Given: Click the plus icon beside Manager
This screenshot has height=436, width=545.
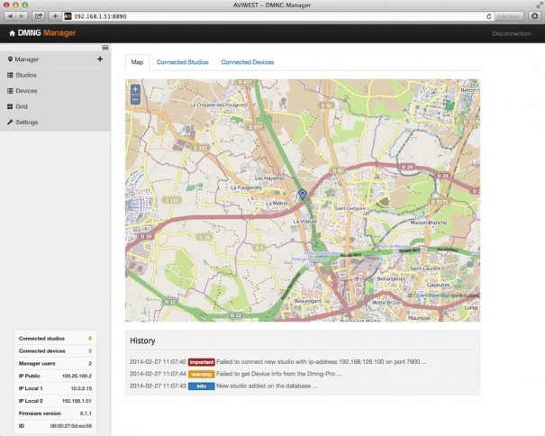Looking at the screenshot, I should [x=100, y=59].
